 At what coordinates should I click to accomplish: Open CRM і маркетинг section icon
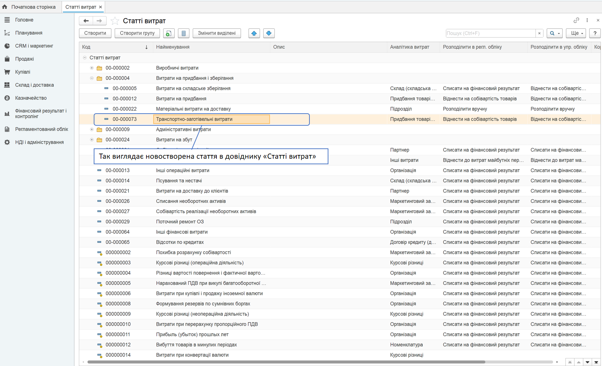[7, 46]
